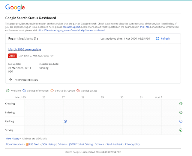Viewport: 192px width, 156px height.
Task: Click Ranking info icon on March 27
Action: pos(65,121)
